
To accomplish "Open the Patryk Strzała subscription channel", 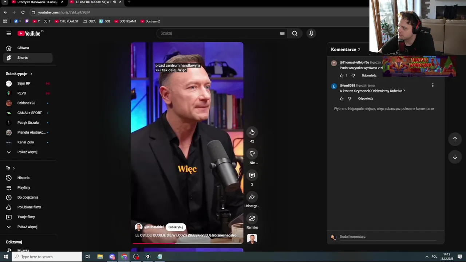I will click(28, 123).
